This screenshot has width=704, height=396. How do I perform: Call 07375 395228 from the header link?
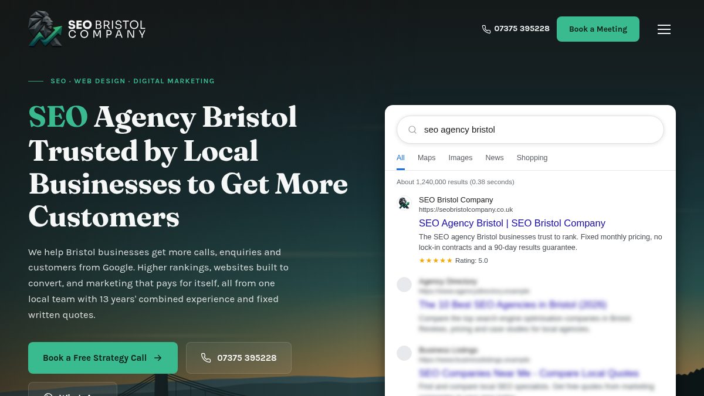click(516, 29)
